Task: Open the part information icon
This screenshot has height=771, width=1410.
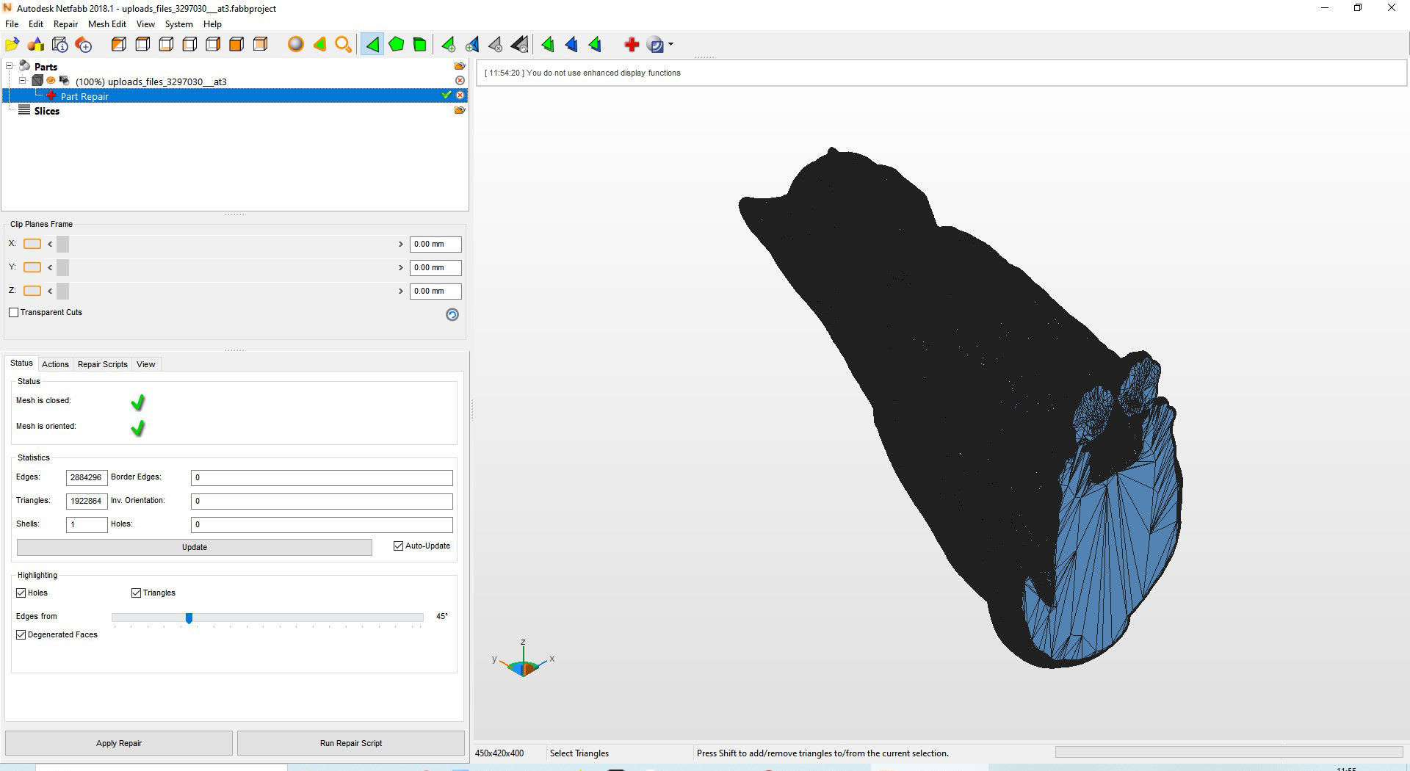Action: tap(60, 45)
